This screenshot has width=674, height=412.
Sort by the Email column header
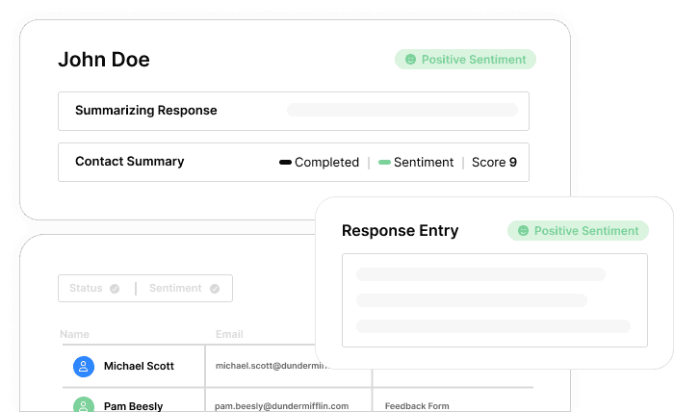tap(229, 334)
